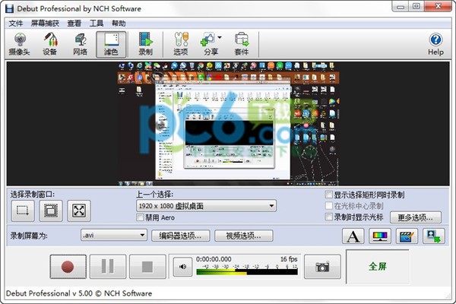Open the 文件 menu
Screen dimensions: 456x304
pyautogui.click(x=15, y=24)
